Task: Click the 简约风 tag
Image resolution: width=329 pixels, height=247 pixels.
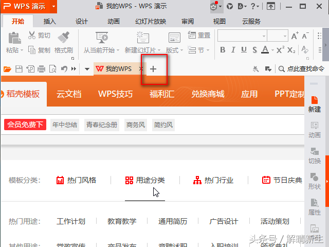Action: (x=163, y=125)
